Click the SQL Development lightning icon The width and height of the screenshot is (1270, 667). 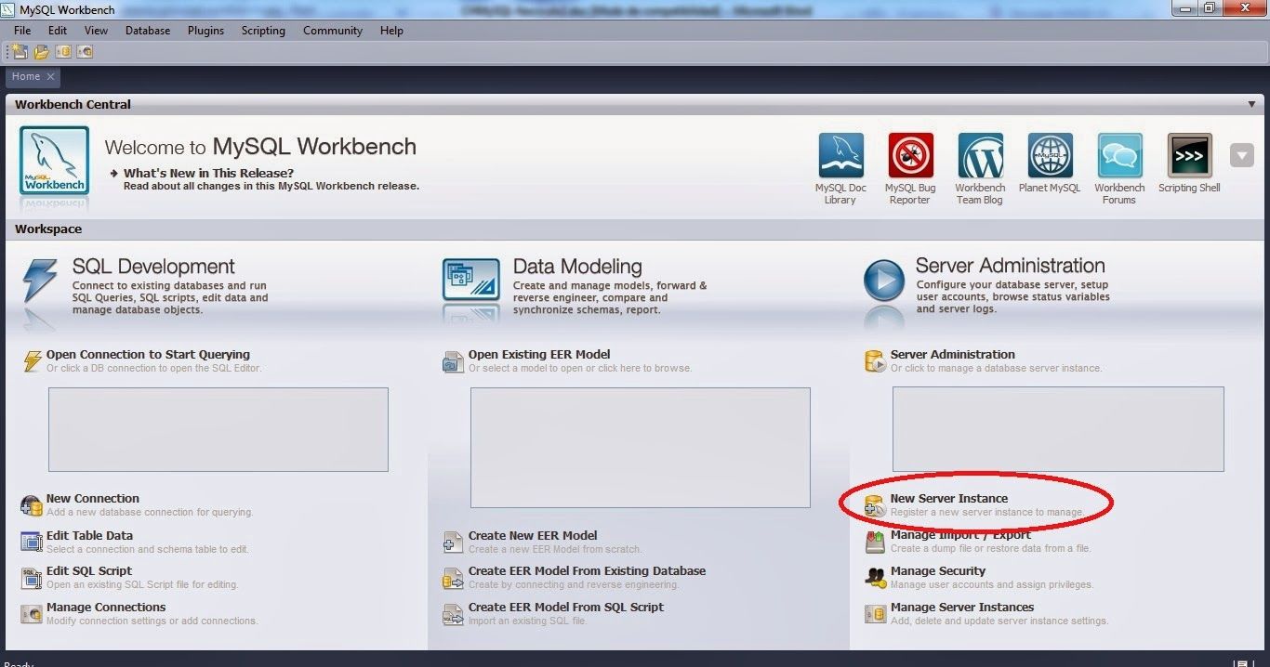pos(39,280)
